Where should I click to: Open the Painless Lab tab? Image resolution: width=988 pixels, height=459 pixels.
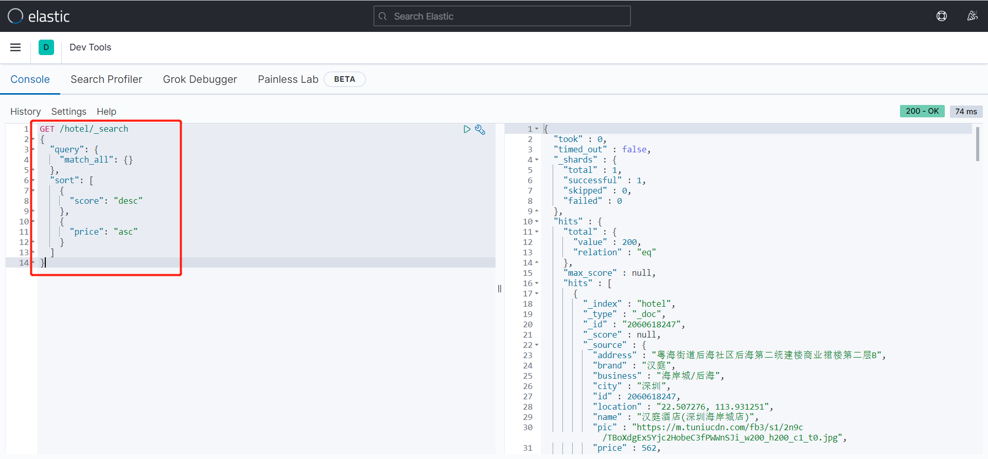(x=288, y=79)
